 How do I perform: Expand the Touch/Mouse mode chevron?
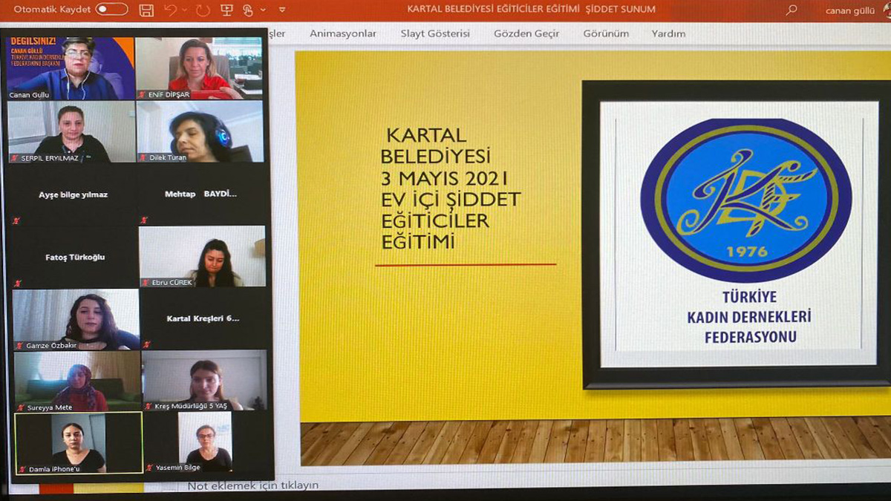click(262, 10)
